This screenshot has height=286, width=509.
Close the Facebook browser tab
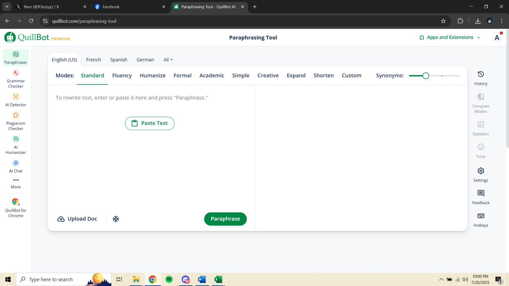[x=164, y=7]
